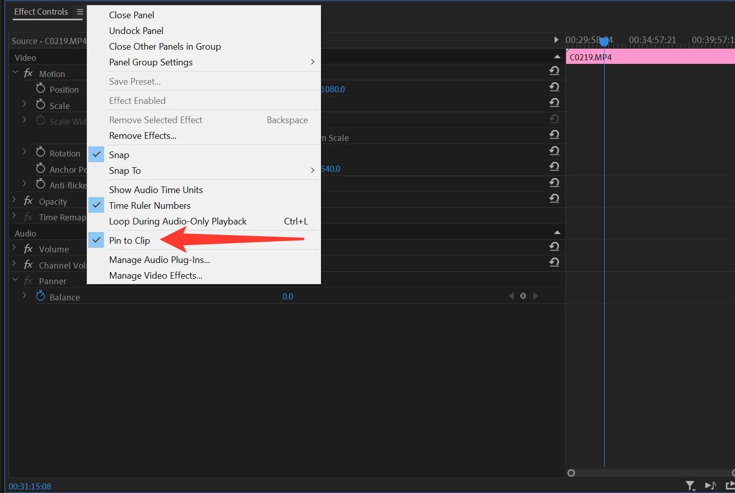The image size is (735, 493).
Task: Expand the Scale property
Action: pos(24,104)
